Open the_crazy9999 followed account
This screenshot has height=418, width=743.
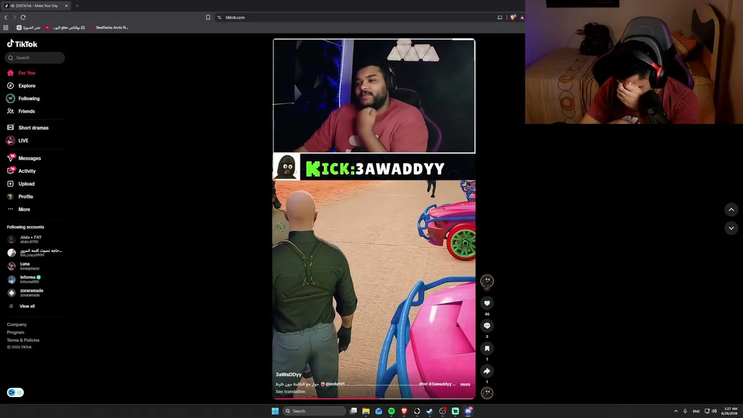tap(34, 253)
